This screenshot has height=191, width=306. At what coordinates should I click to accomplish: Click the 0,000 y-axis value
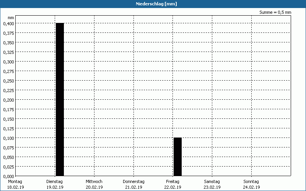click(8, 176)
